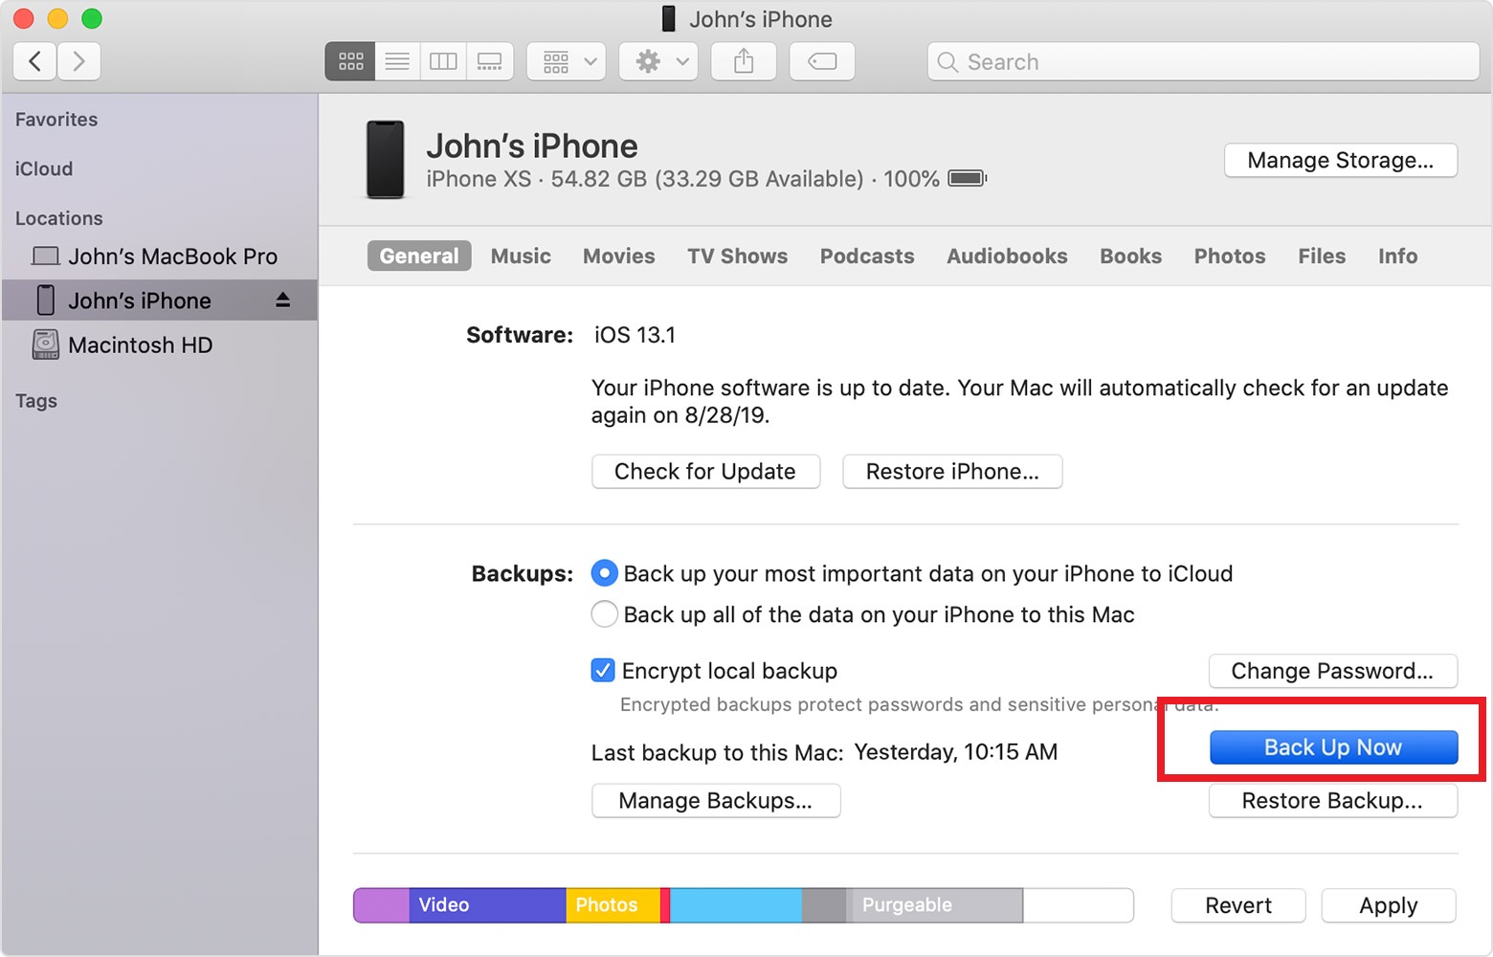Click the Video segment of storage bar

[x=488, y=905]
